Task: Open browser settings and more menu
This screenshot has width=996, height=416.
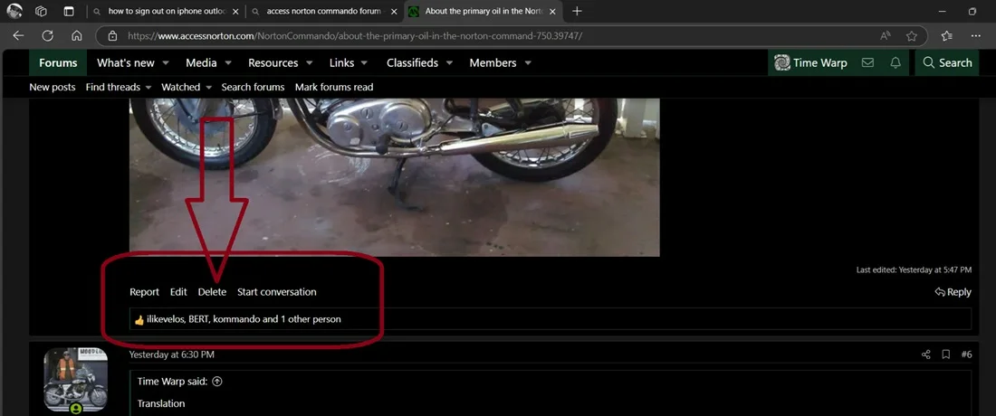Action: coord(976,36)
